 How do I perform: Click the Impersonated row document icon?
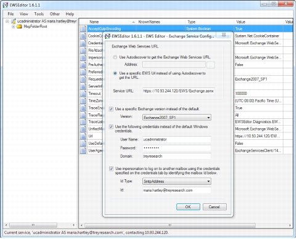tap(83, 57)
